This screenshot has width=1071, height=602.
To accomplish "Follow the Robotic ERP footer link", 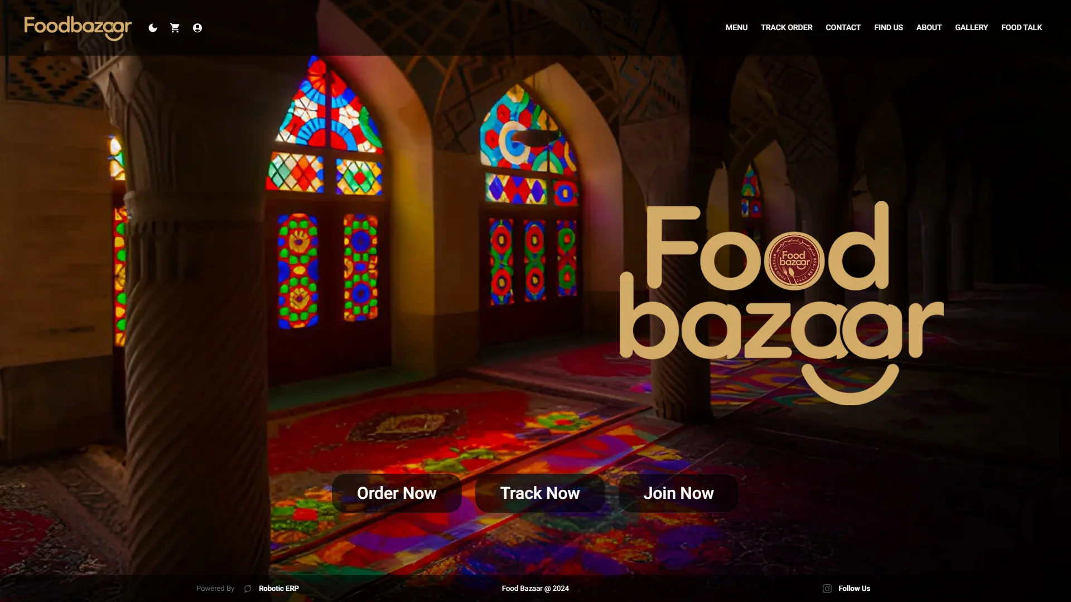I will 279,589.
